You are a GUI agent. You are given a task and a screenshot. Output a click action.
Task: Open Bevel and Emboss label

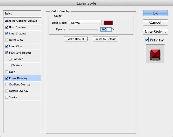point(20,53)
